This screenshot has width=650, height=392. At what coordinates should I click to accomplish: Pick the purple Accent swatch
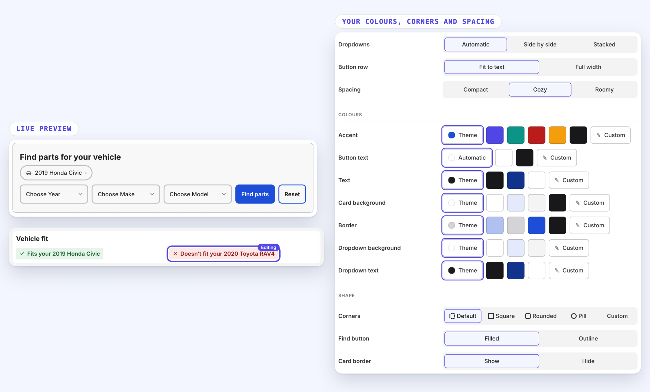pos(495,135)
